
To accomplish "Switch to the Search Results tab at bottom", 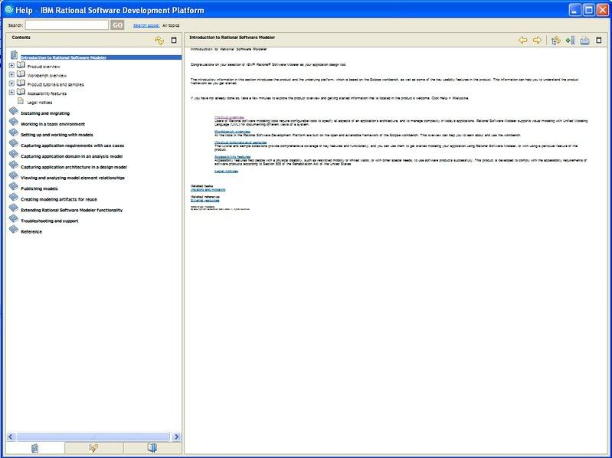I will coord(93,448).
